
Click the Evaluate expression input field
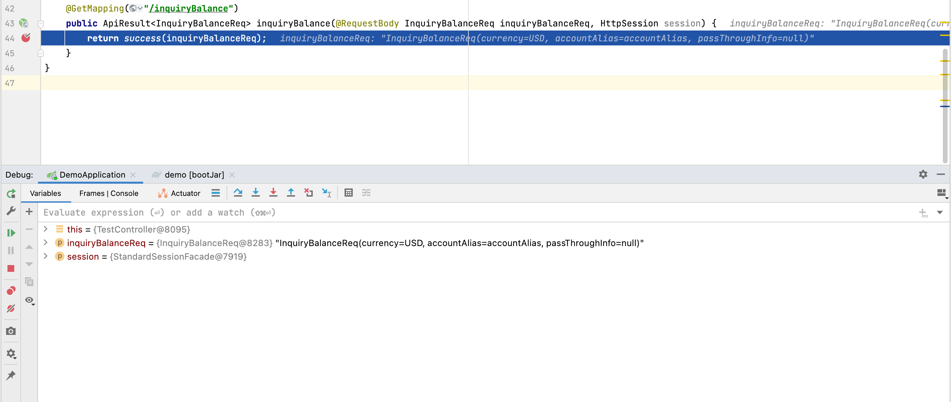443,213
